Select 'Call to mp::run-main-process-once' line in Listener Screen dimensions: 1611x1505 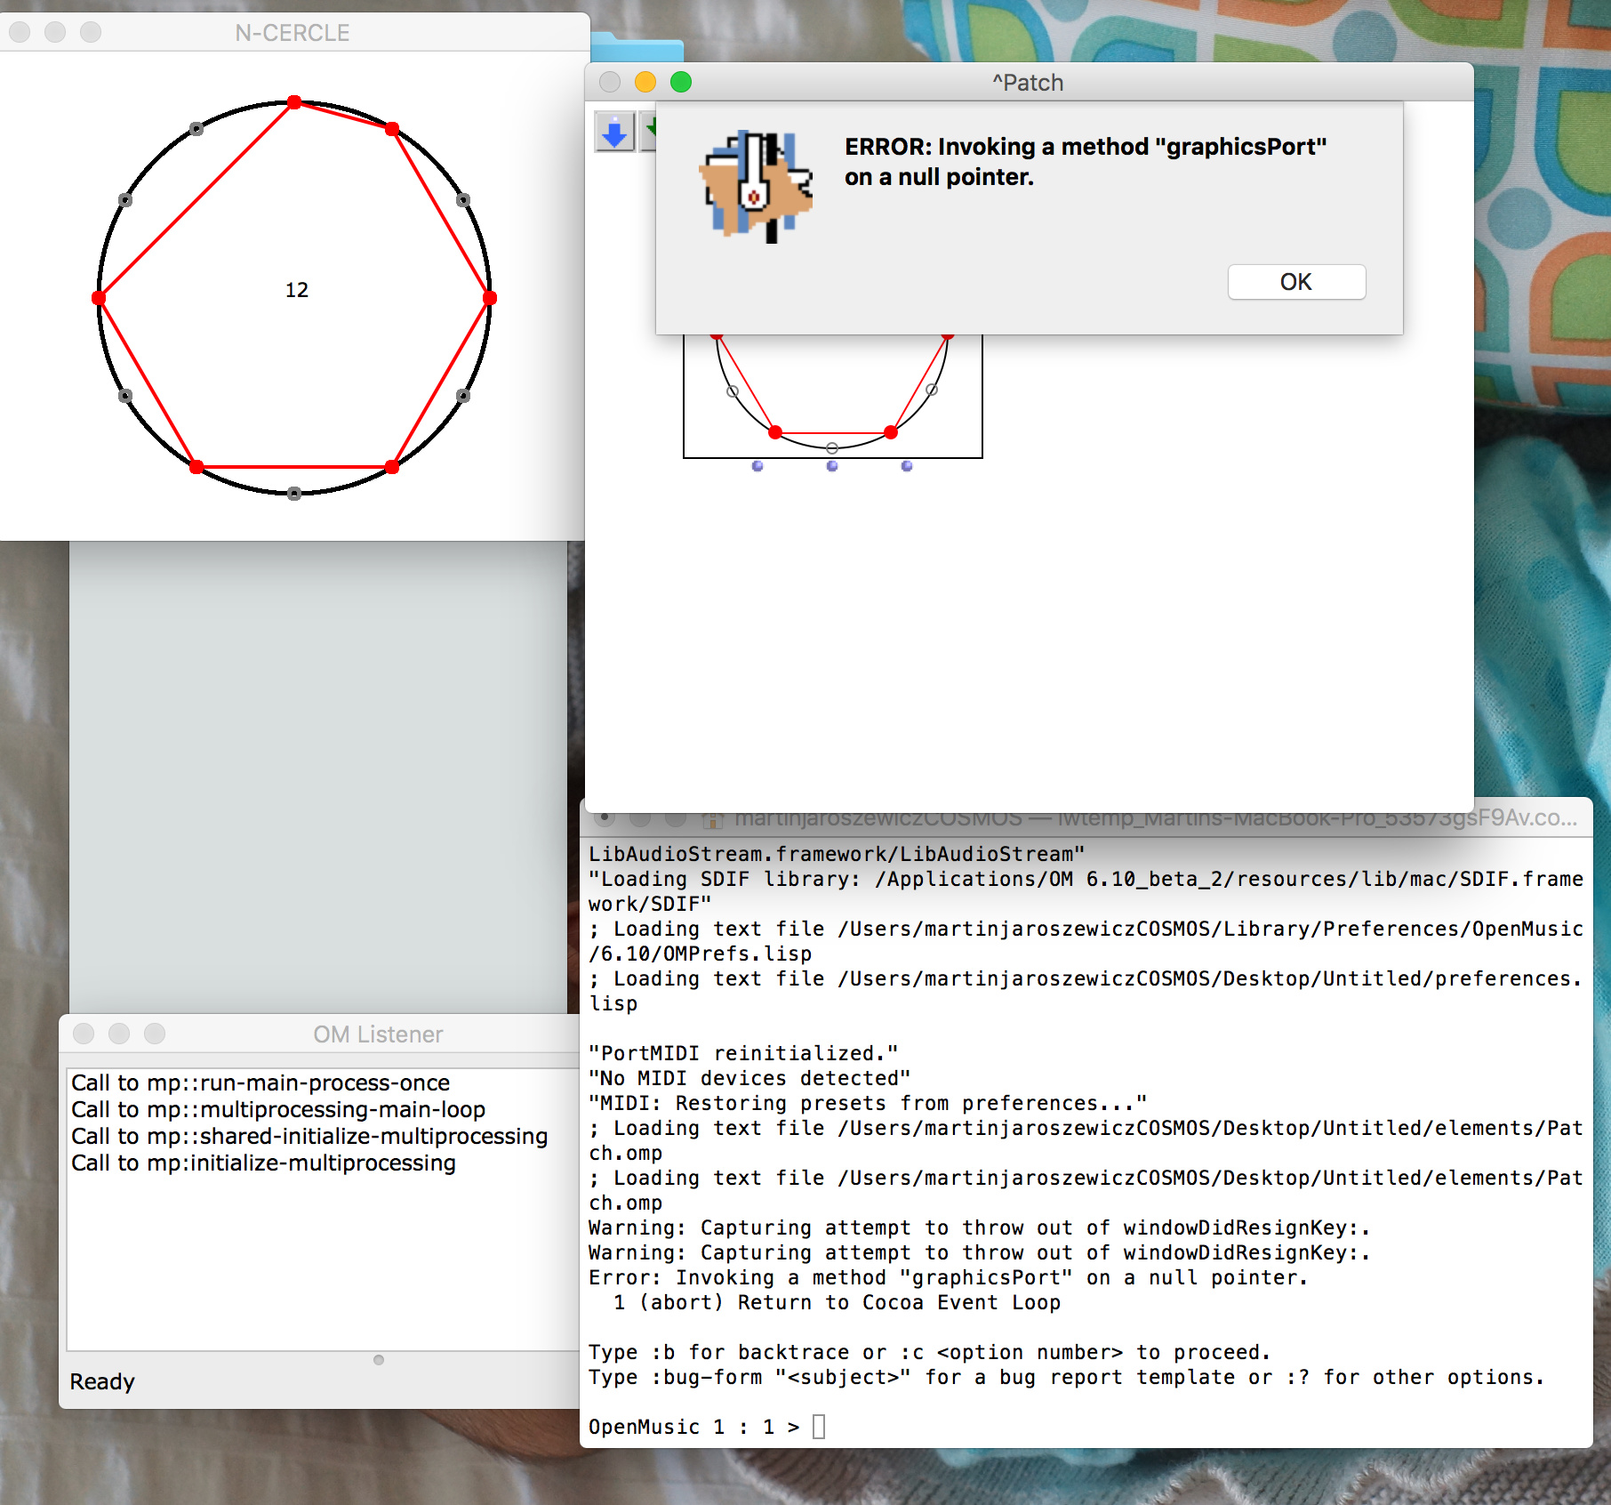(260, 1082)
